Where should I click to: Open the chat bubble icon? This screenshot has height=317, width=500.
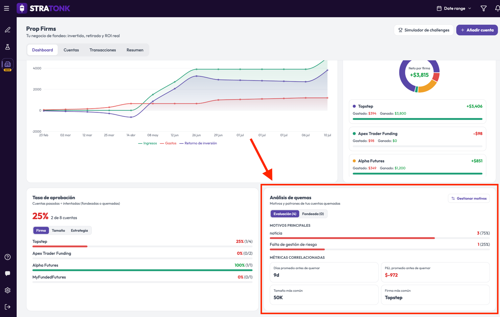[x=8, y=273]
